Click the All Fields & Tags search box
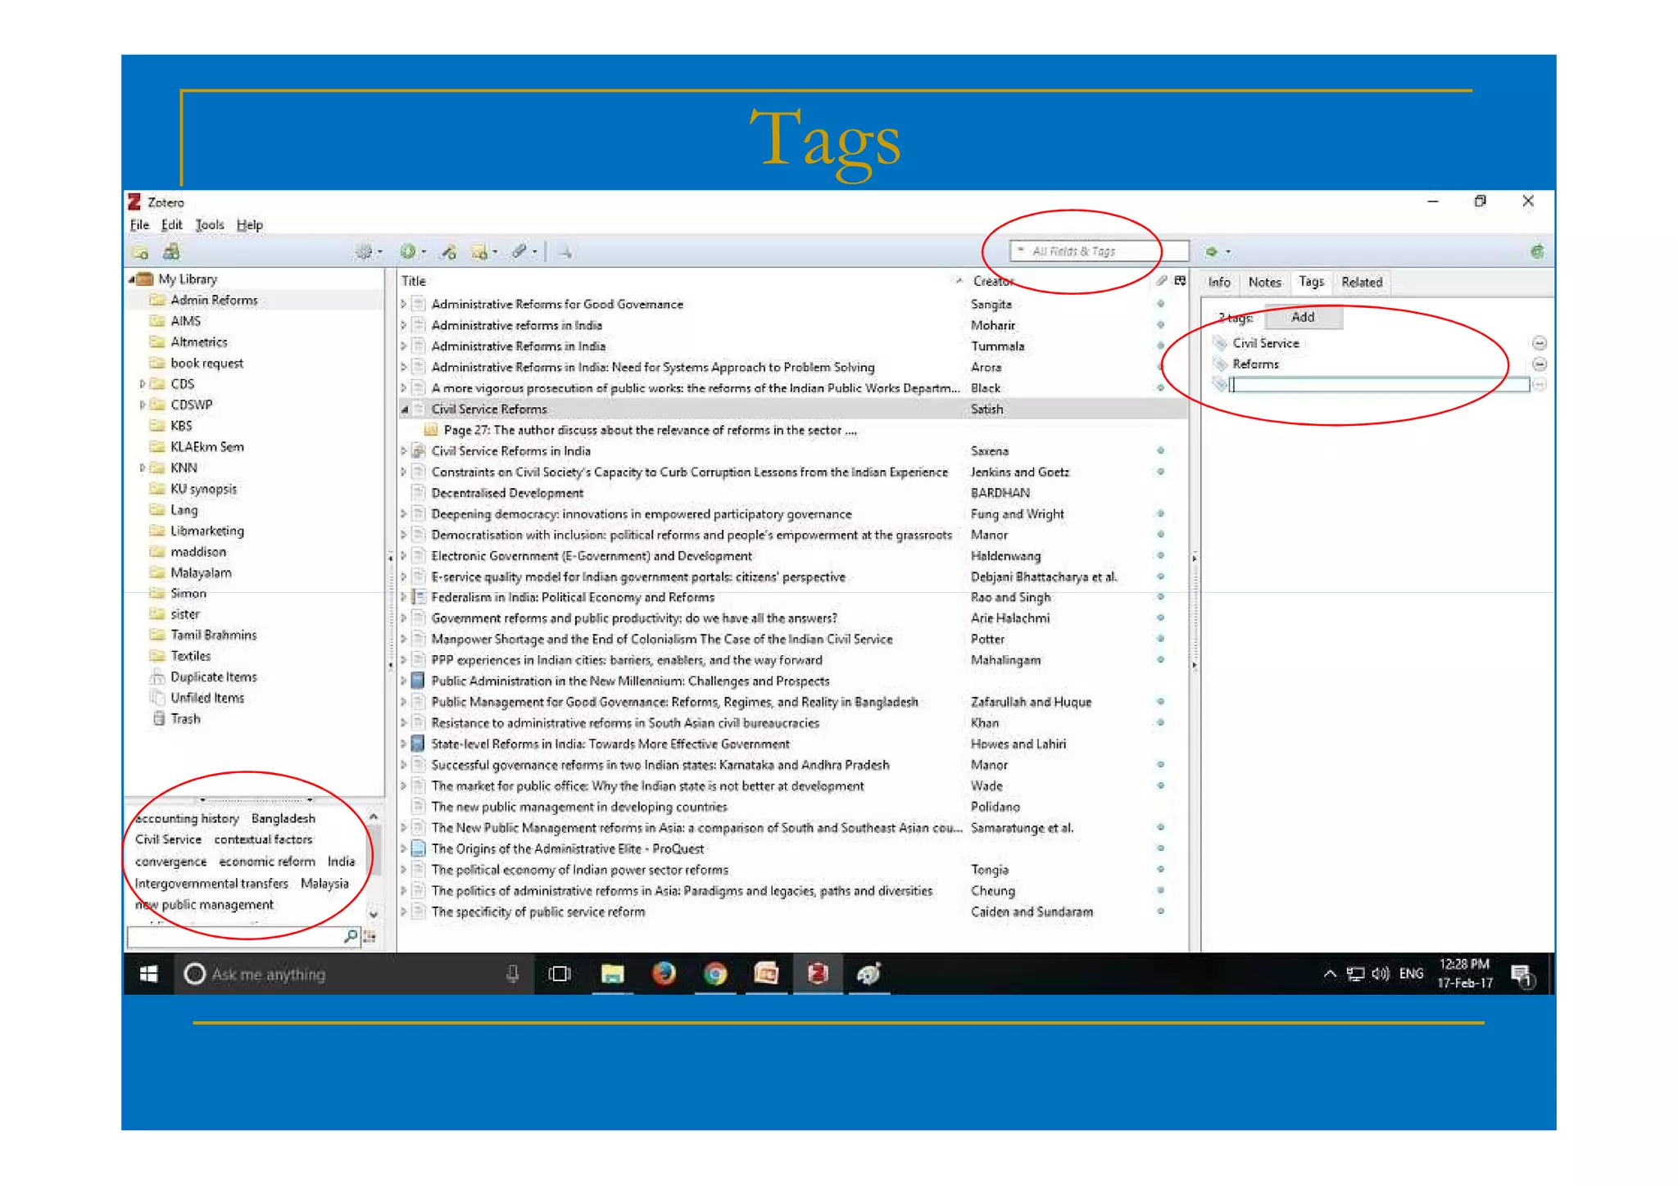Screen dimensions: 1678x1185 point(1098,251)
